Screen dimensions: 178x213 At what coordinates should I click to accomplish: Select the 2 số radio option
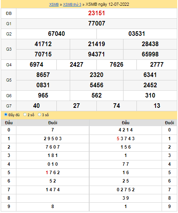pyautogui.click(x=25, y=115)
